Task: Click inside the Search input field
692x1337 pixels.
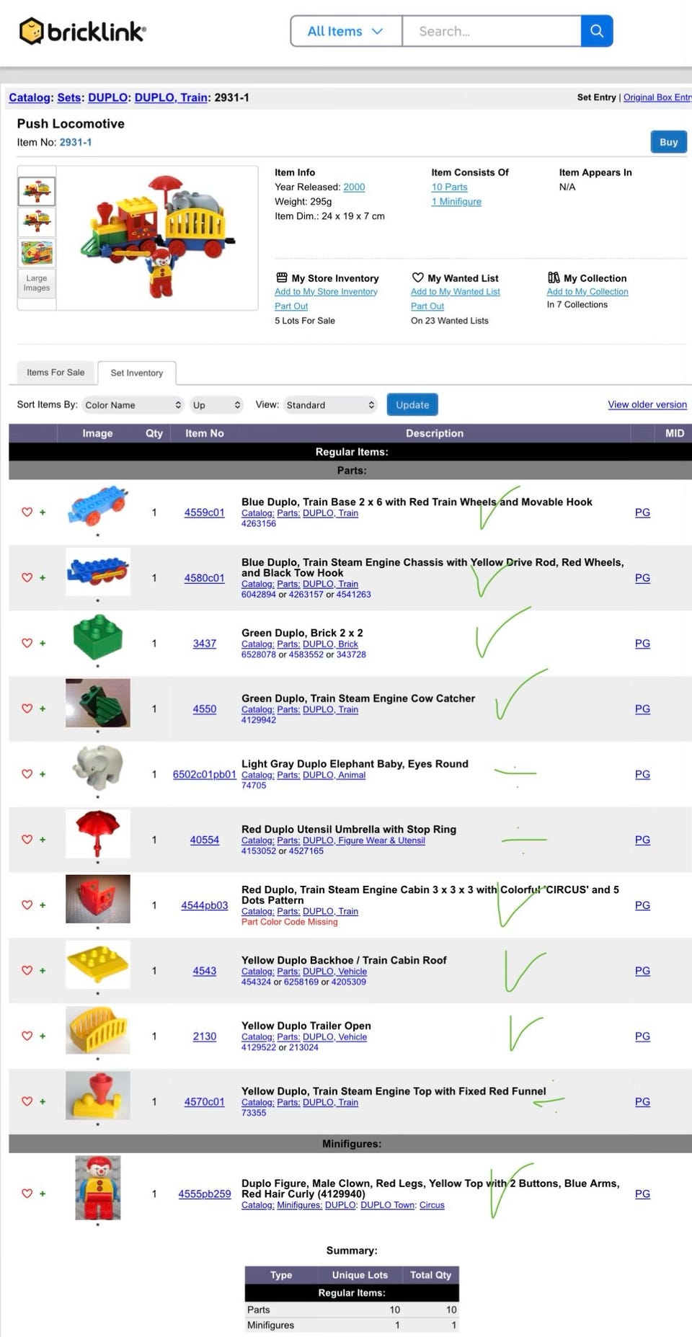Action: point(492,31)
